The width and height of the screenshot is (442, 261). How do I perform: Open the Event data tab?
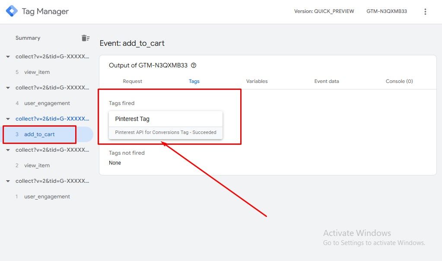327,81
